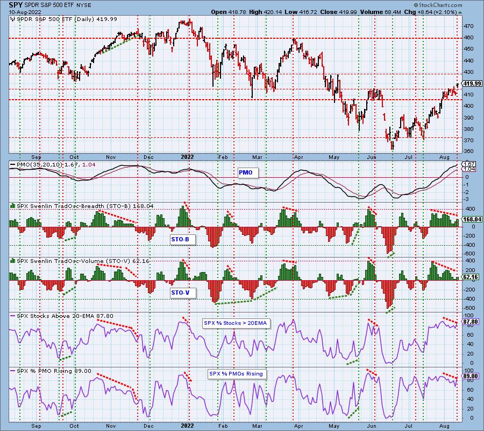
Task: Click the 87.80 value tag
Action: [x=471, y=322]
